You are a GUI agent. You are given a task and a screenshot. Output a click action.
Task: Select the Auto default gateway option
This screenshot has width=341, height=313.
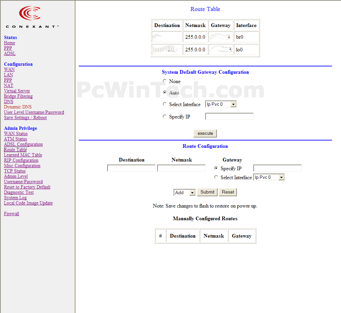pyautogui.click(x=164, y=92)
